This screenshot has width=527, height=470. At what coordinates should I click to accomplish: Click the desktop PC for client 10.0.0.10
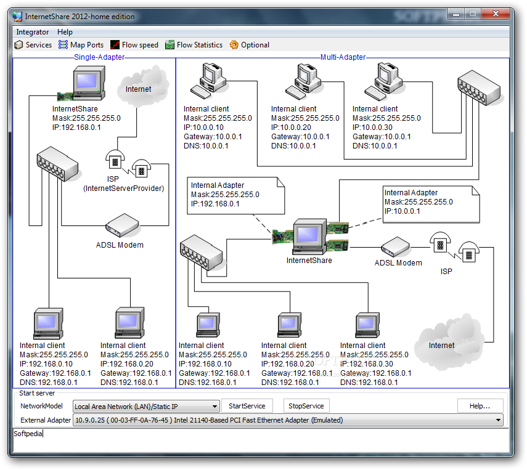pos(208,81)
